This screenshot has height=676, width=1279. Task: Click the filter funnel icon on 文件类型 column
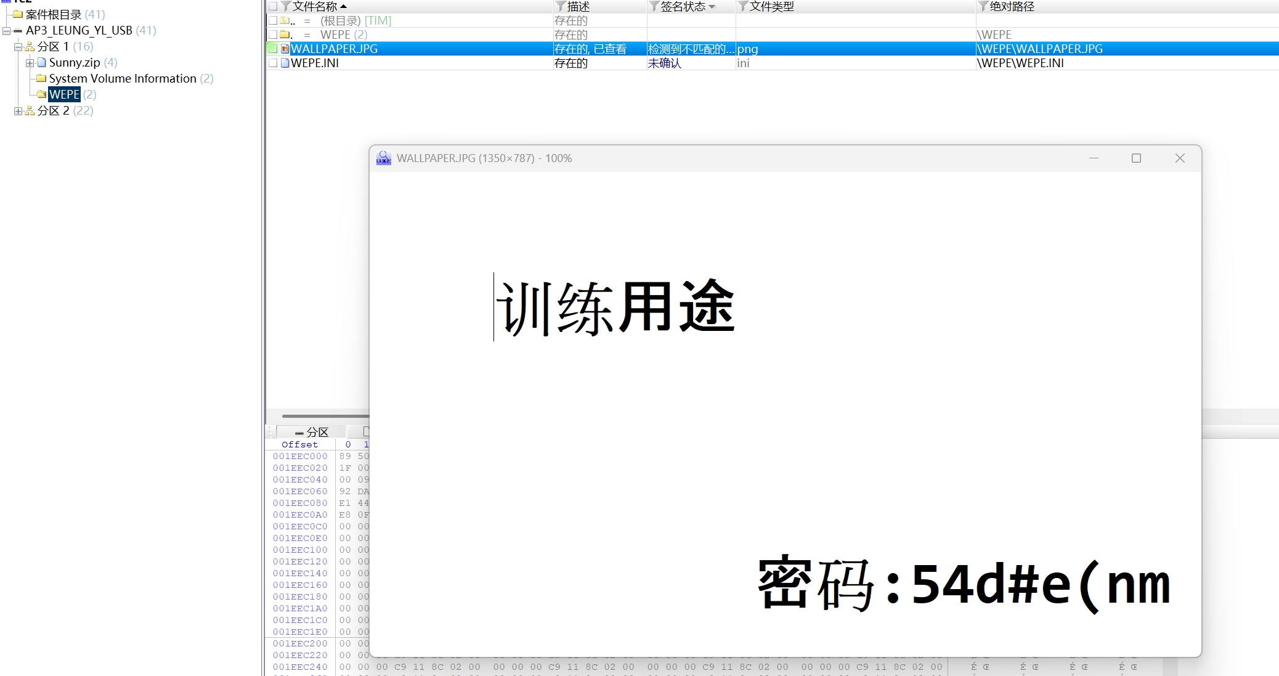(744, 6)
